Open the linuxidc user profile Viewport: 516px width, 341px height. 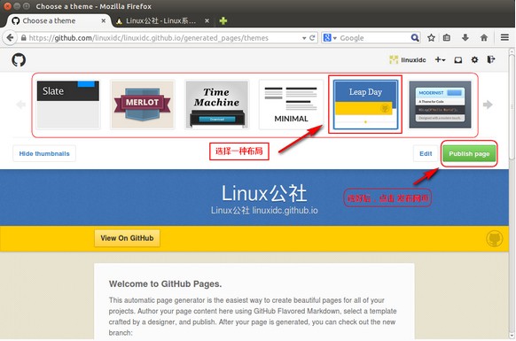(408, 60)
